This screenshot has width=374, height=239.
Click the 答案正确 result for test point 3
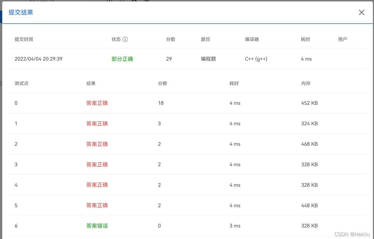97,165
